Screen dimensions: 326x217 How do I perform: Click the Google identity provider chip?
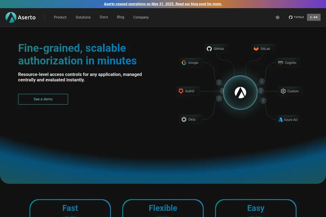click(x=191, y=63)
